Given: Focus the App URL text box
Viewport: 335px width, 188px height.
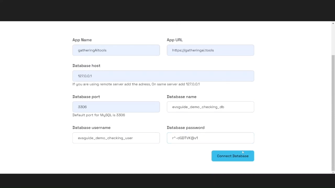Looking at the screenshot, I should coord(210,50).
